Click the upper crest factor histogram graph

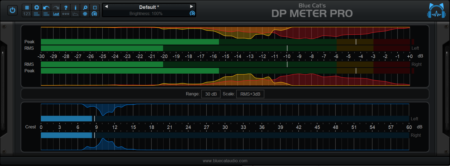225,110
